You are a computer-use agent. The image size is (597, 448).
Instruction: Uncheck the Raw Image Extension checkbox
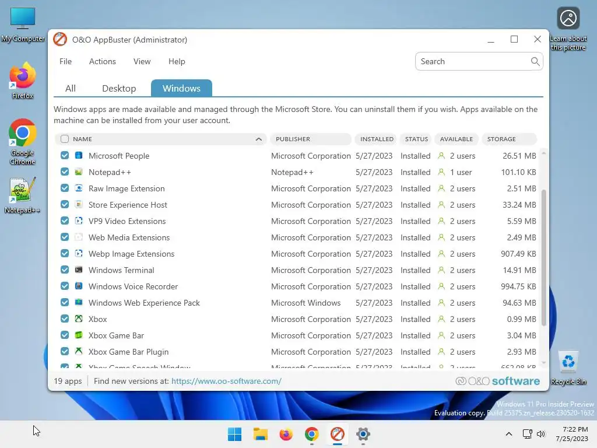tap(65, 188)
